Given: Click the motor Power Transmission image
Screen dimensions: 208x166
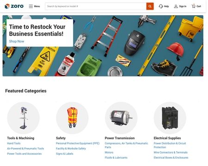Looking at the screenshot, I should tap(121, 118).
